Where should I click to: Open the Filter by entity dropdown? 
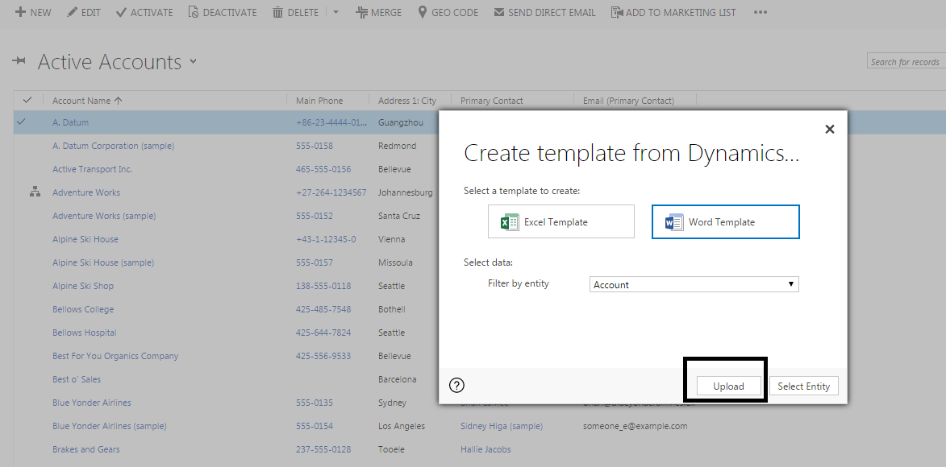pyautogui.click(x=694, y=284)
